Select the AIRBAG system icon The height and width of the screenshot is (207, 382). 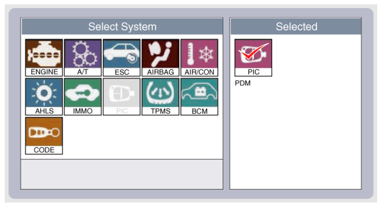point(160,57)
